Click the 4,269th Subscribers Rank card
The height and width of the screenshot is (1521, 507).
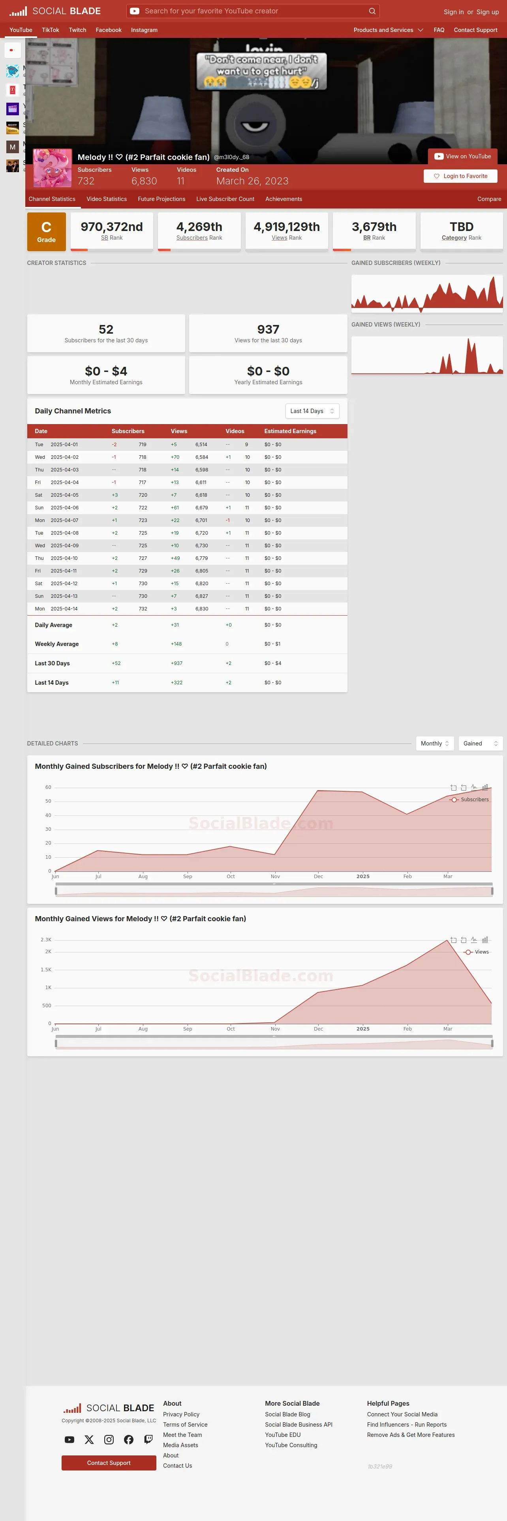[199, 231]
